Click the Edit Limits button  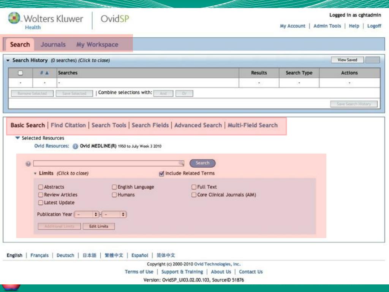[x=99, y=226]
